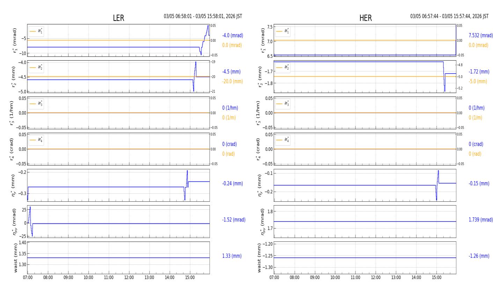
Task: Click the LER waist value 1.33 (mm)
Action: (x=232, y=256)
